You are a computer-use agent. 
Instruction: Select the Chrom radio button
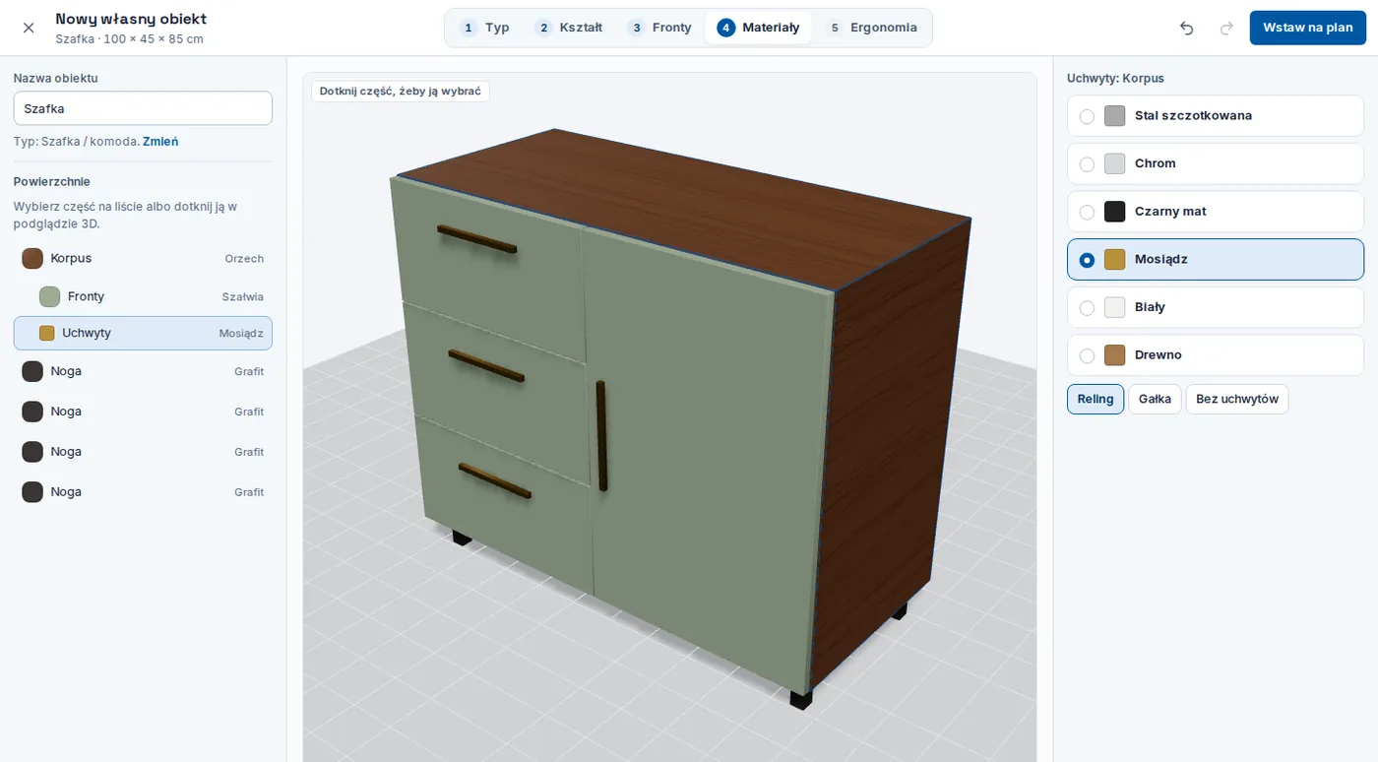pos(1087,164)
